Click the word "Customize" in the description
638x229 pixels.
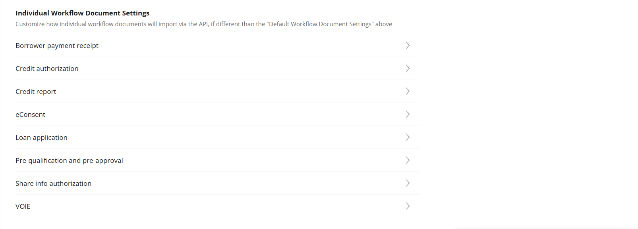pos(30,24)
